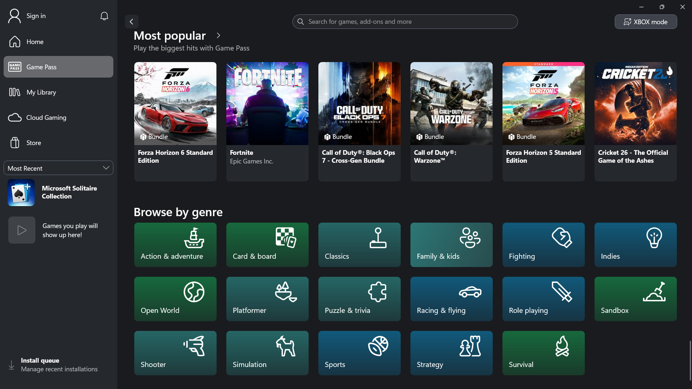Open the Forza Horizon 6 Standard Edition cover
This screenshot has width=692, height=389.
coord(175,104)
